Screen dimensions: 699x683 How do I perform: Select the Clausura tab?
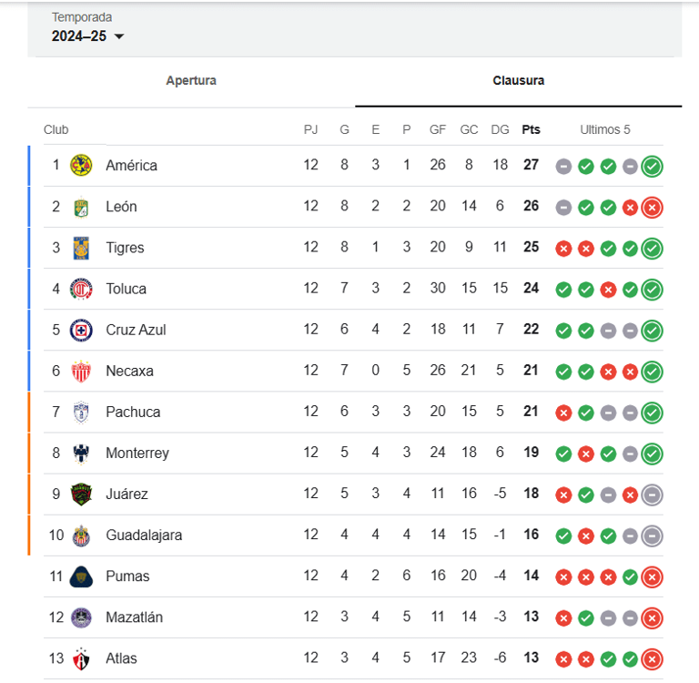519,81
